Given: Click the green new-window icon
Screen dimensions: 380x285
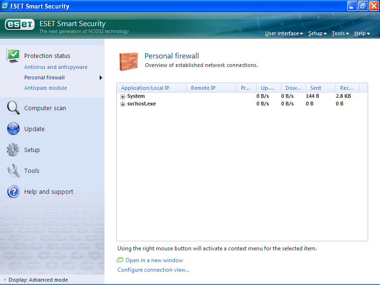Looking at the screenshot, I should [x=120, y=260].
